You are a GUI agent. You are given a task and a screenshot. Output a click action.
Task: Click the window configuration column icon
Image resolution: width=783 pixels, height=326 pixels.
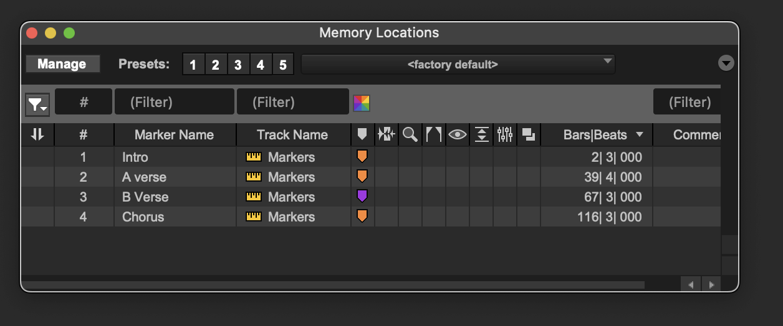(528, 134)
